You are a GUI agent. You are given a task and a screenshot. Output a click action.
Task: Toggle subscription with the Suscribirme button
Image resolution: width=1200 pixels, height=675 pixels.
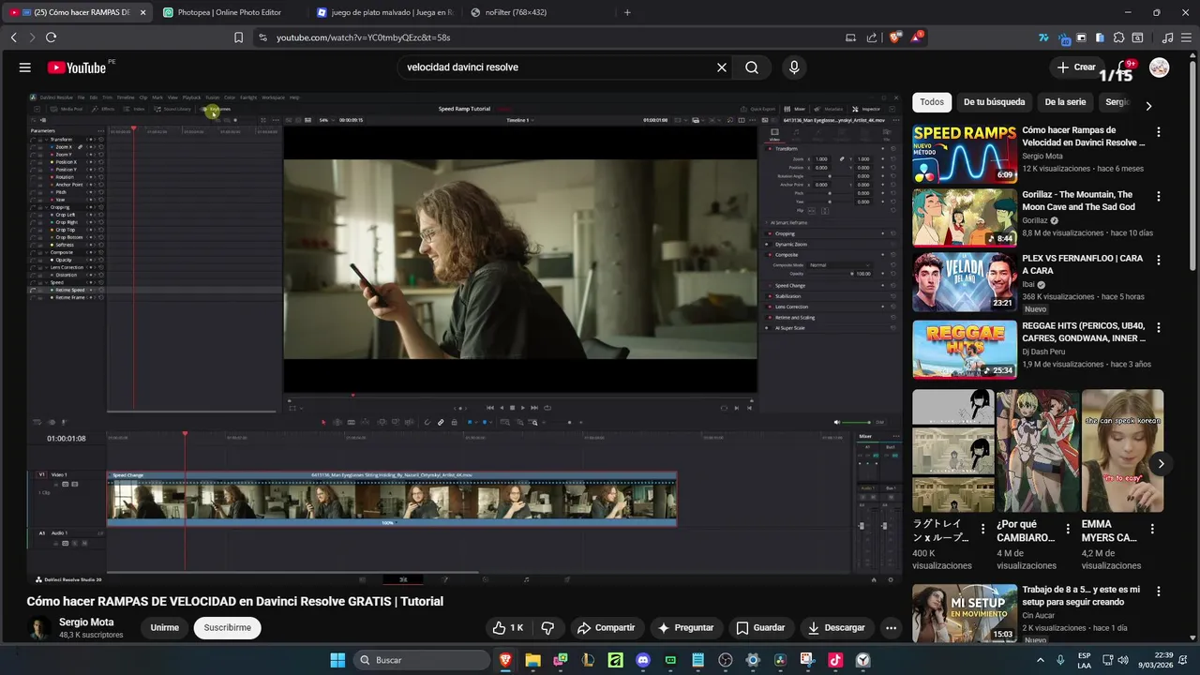pyautogui.click(x=227, y=628)
